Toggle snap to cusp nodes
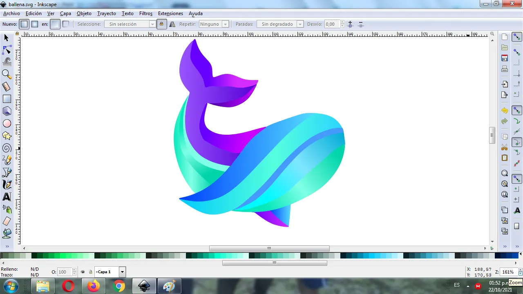The image size is (523, 294). pos(517,143)
